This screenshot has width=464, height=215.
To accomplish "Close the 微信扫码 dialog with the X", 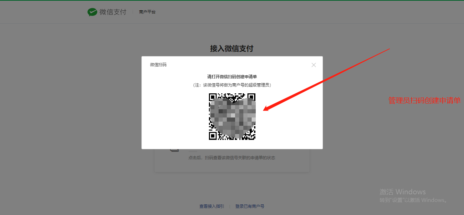I will (x=314, y=65).
